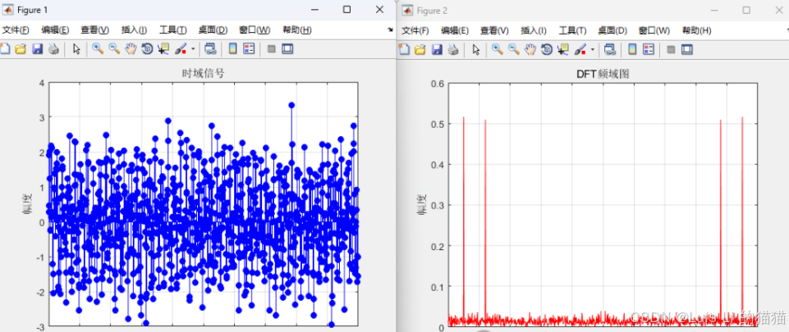Open 窗口(W) menu in Figure 2

pyautogui.click(x=654, y=30)
